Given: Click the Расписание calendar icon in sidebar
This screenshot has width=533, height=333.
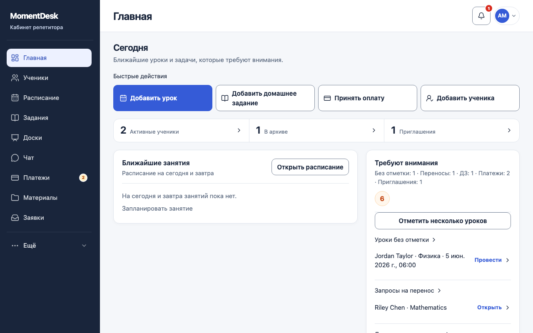Looking at the screenshot, I should [x=15, y=98].
